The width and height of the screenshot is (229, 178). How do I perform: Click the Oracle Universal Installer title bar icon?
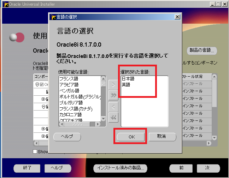coord(6,4)
